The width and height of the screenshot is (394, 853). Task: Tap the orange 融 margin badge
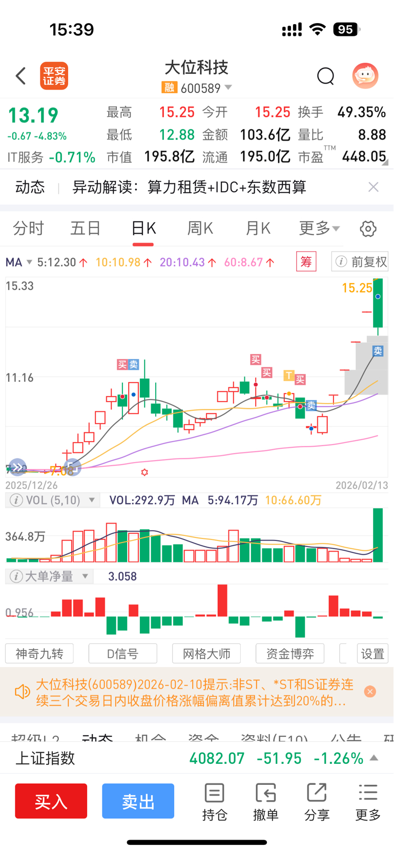[x=169, y=88]
